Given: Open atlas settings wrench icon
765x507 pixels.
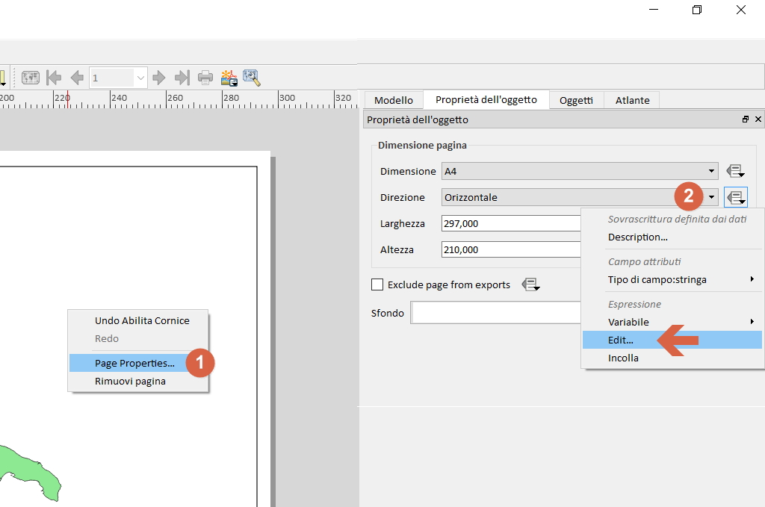Looking at the screenshot, I should pyautogui.click(x=251, y=77).
